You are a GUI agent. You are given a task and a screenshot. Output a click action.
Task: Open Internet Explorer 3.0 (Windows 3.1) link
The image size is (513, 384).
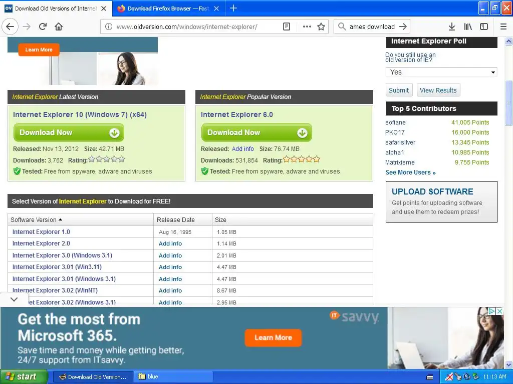62,255
